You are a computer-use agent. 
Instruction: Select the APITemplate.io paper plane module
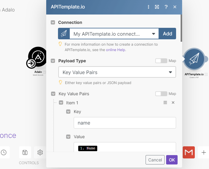tap(194, 59)
